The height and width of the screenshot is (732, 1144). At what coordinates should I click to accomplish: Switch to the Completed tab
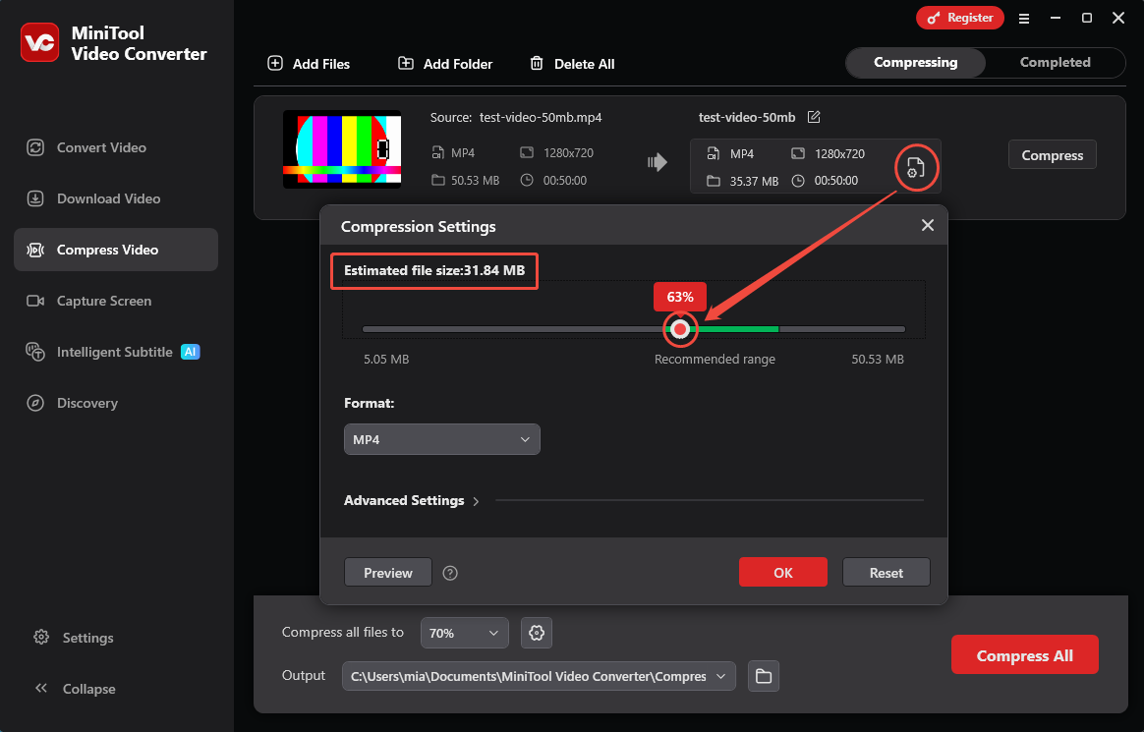[1055, 62]
